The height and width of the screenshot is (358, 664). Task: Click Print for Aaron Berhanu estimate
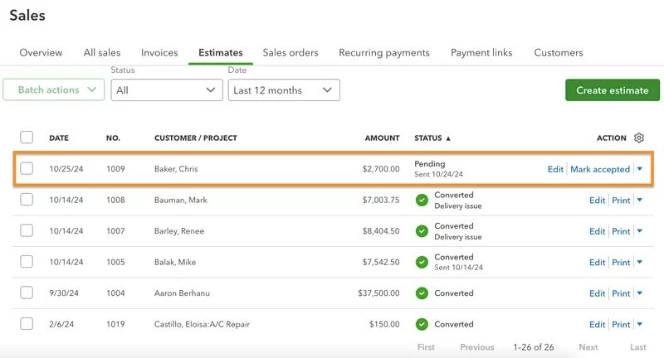621,293
